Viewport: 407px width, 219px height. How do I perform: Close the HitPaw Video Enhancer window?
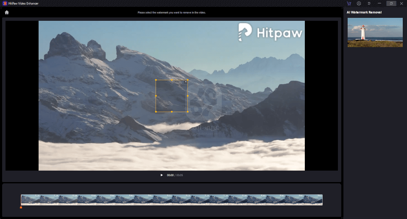pyautogui.click(x=401, y=3)
